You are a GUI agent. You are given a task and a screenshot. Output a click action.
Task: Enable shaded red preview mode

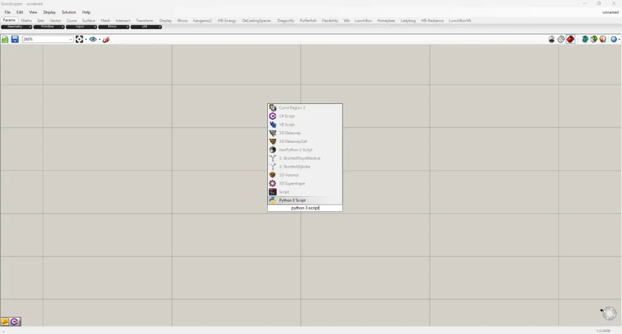pyautogui.click(x=570, y=39)
